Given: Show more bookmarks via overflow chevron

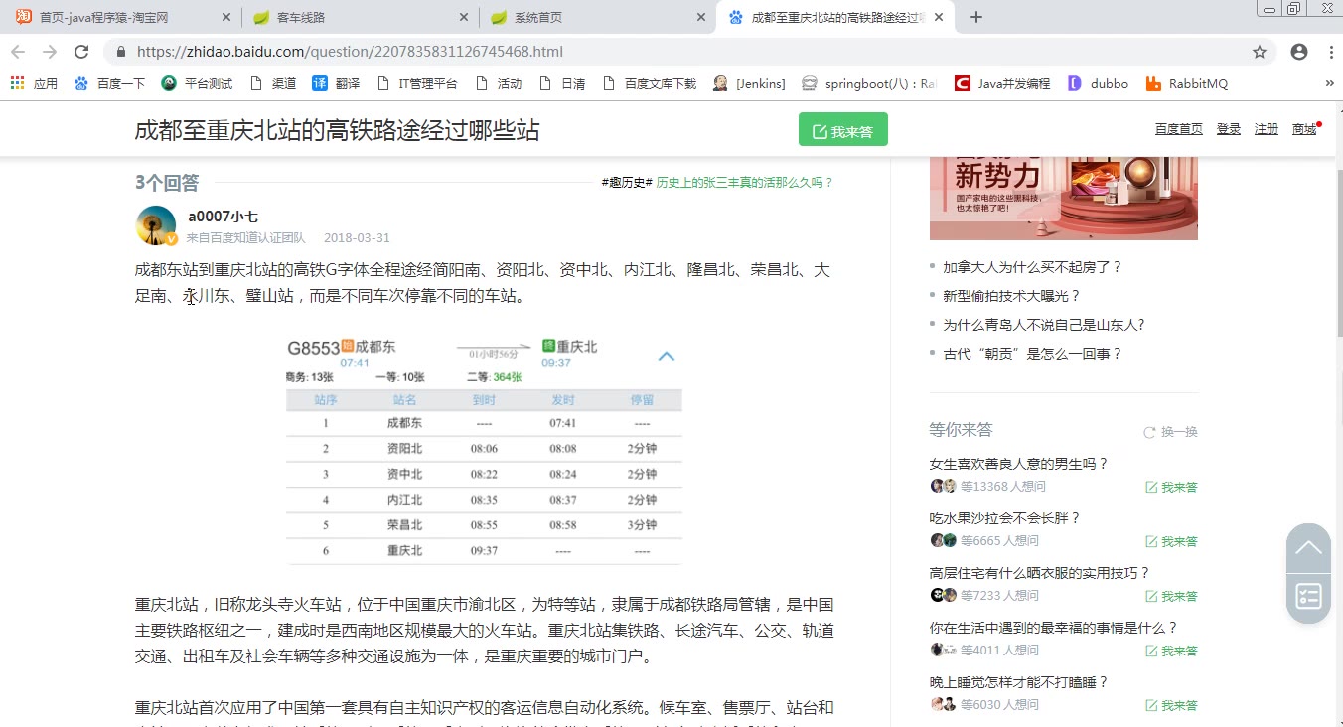Looking at the screenshot, I should click(1330, 84).
